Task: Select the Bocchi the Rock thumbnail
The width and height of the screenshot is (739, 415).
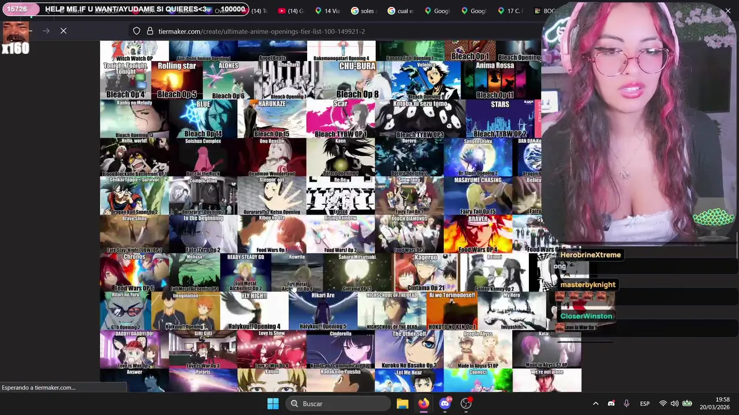Action: [203, 157]
